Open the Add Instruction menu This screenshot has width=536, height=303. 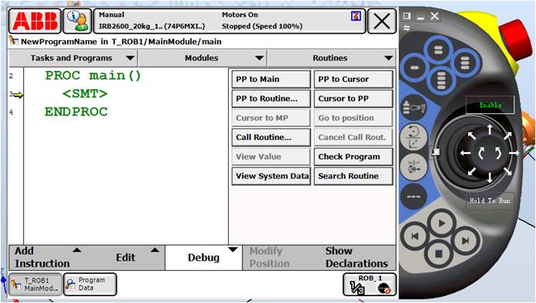pos(48,258)
